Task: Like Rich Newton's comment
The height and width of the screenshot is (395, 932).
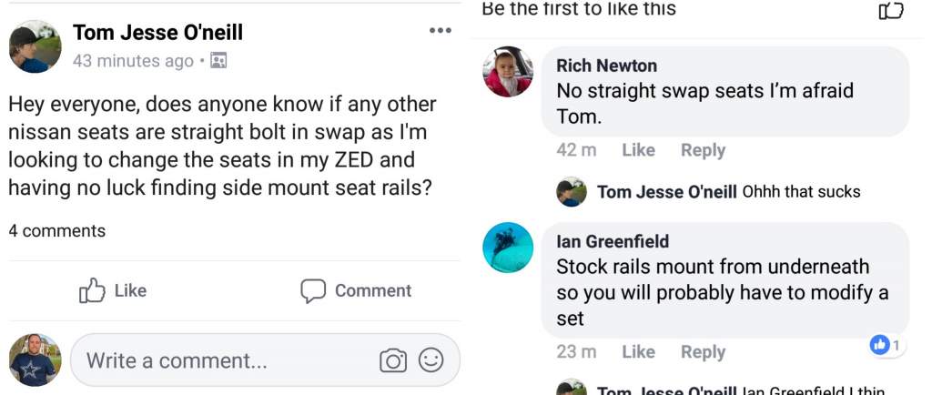Action: [638, 150]
